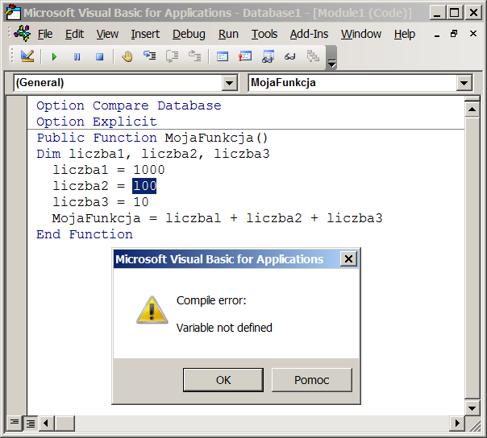Switch to Procedure View toggle
The width and height of the screenshot is (487, 438).
[x=15, y=423]
